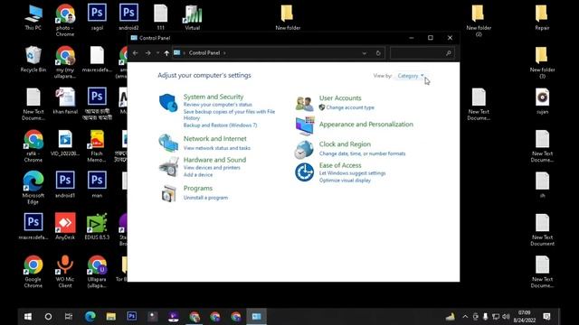Viewport: 579px width, 325px height.
Task: Open Change date, time, or number formats
Action: pyautogui.click(x=362, y=153)
